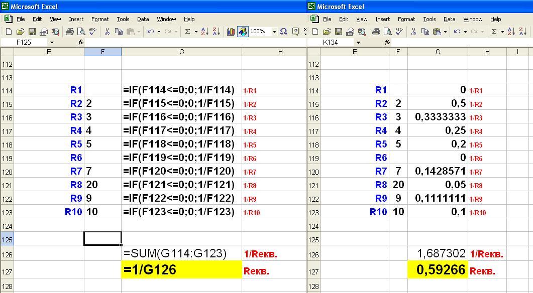This screenshot has height=293, width=533.
Task: Create new workbook in left Excel window
Action: click(x=9, y=32)
